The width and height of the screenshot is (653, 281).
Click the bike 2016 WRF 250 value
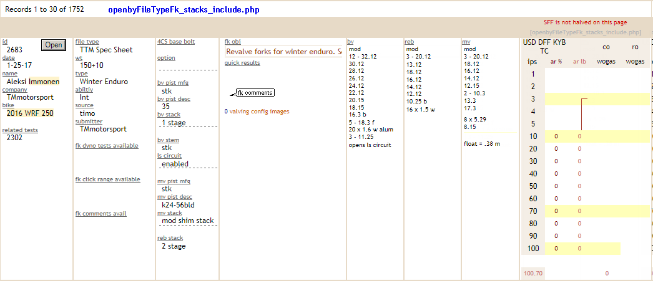30,113
